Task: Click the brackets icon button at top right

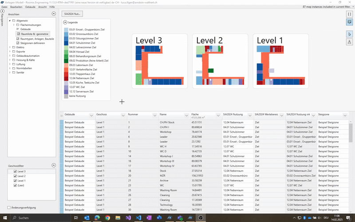Action: 349,14
